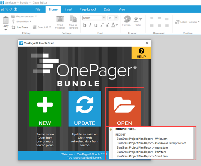The height and width of the screenshot is (166, 201).
Task: Expand the Copy dropdown arrow
Action: [x=6, y=30]
